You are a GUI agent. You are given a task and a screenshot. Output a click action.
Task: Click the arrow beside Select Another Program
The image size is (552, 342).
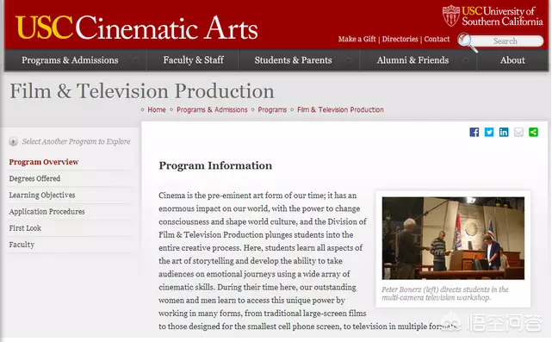(14, 141)
